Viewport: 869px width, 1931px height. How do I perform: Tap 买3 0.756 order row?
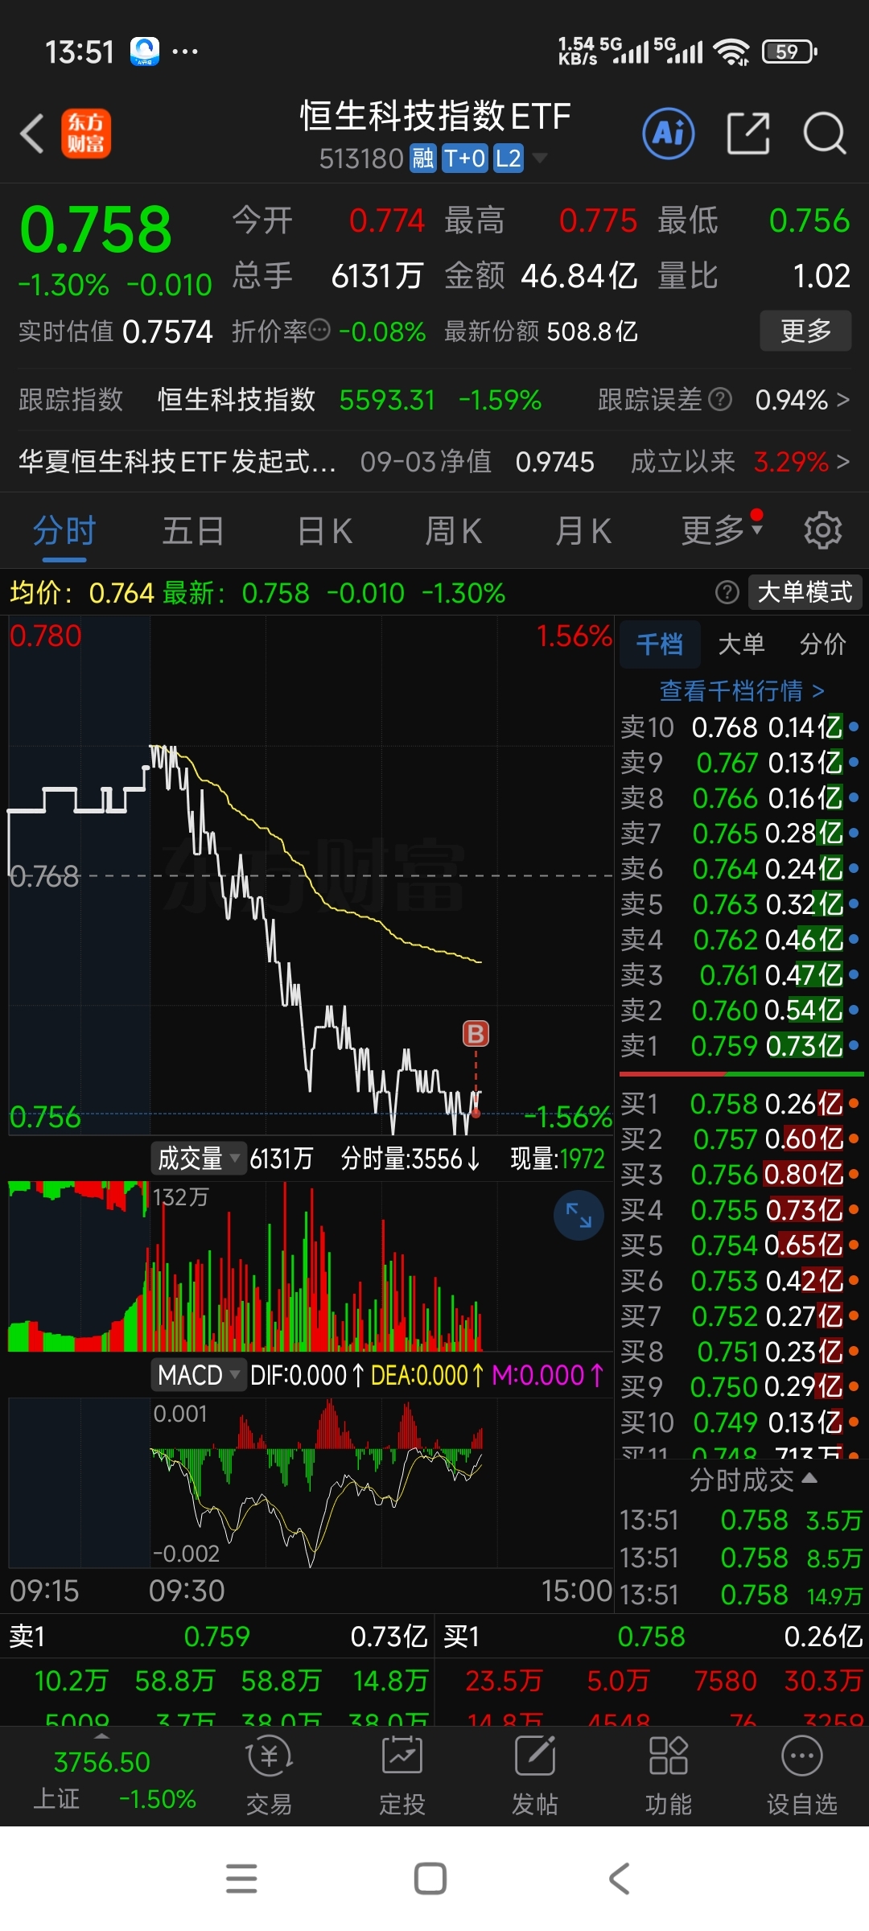pos(740,1174)
